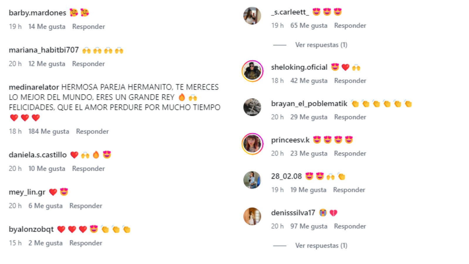The width and height of the screenshot is (469, 264).
Task: Open 28_02.08 profile photo
Action: point(252,180)
